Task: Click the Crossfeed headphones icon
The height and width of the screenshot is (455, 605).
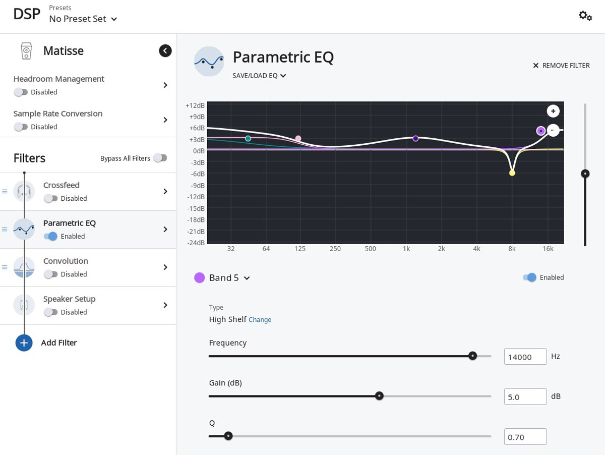Action: pyautogui.click(x=24, y=192)
